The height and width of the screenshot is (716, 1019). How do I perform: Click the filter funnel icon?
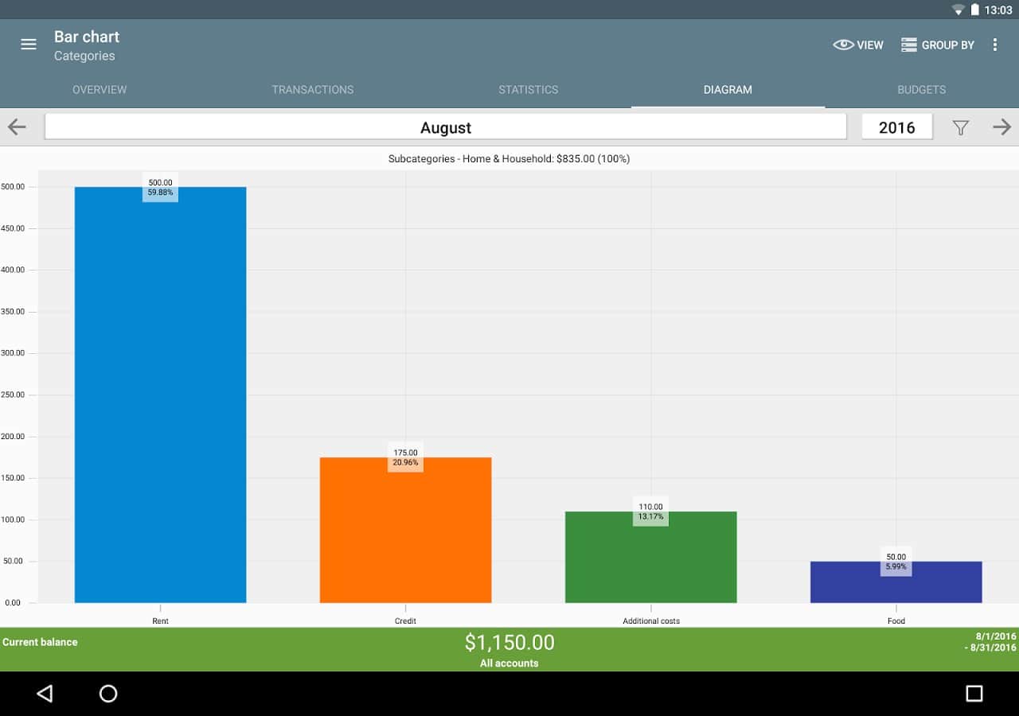pyautogui.click(x=961, y=127)
